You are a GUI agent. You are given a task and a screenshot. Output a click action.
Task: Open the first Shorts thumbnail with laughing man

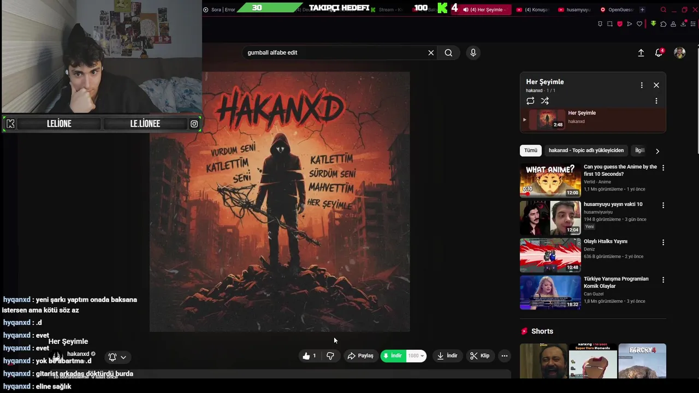coord(543,361)
